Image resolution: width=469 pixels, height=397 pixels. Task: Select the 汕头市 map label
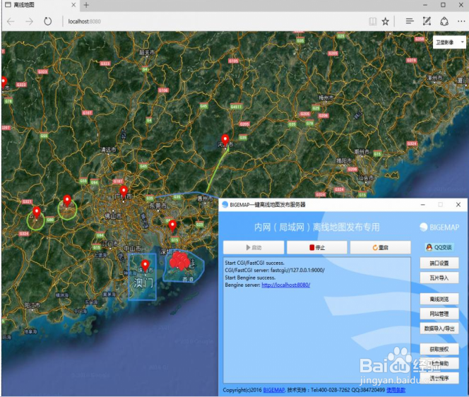pos(367,178)
